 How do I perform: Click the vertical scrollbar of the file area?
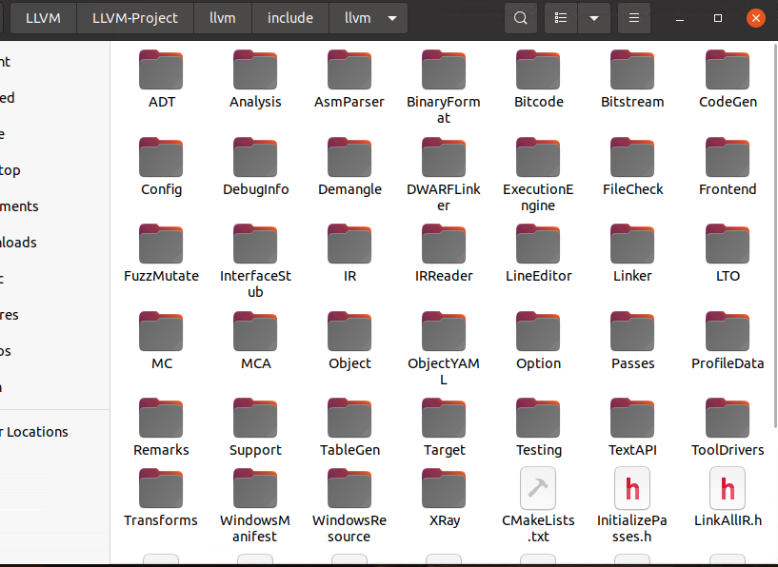click(775, 235)
